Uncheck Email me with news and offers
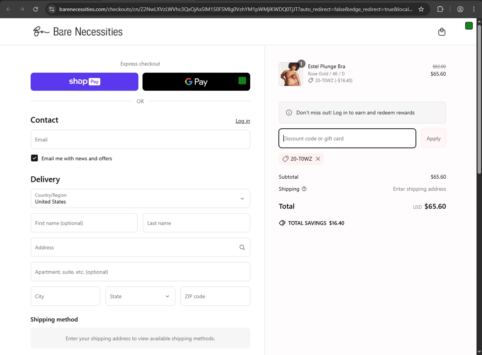 pos(34,158)
